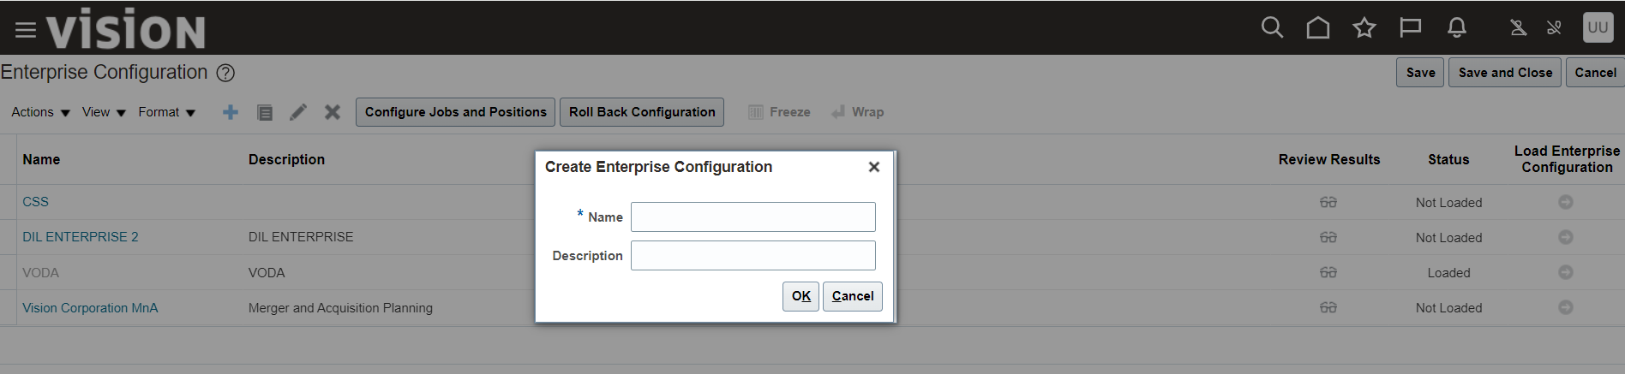Open Enterprise Configuration help icon
1625x374 pixels.
225,74
